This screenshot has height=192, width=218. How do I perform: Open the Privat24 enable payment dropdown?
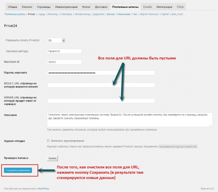click(x=56, y=40)
